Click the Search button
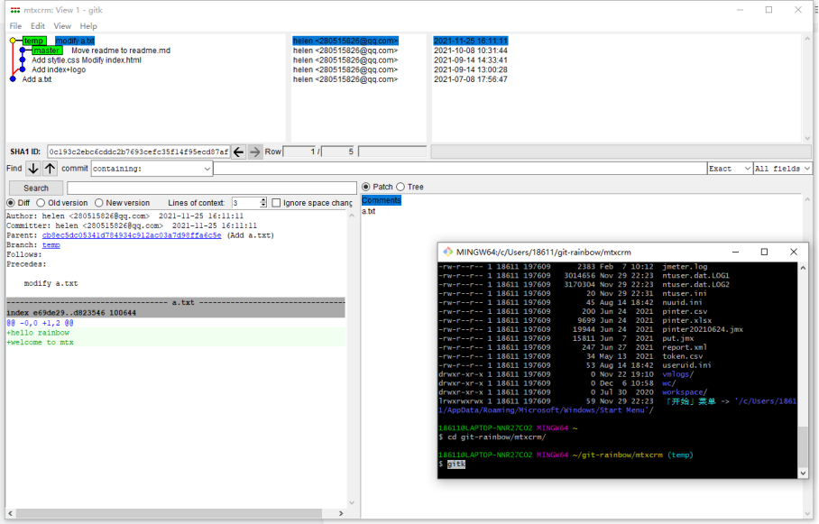This screenshot has height=524, width=819. point(36,188)
